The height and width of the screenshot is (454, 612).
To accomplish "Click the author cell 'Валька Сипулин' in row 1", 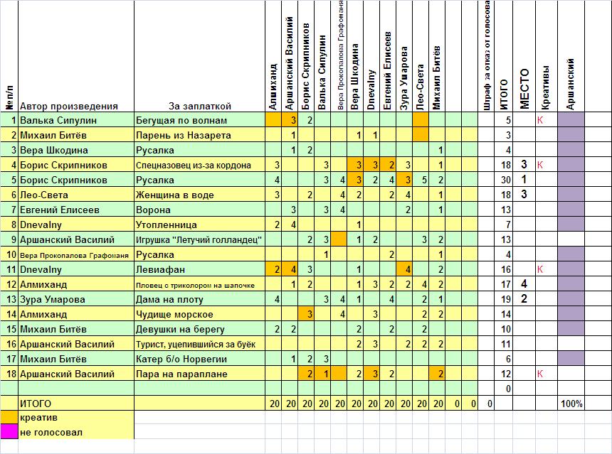I will click(x=76, y=120).
